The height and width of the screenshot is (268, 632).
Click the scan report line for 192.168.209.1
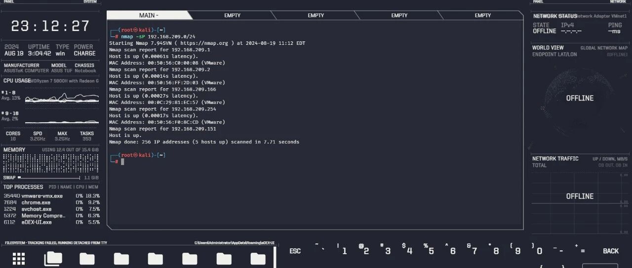click(x=159, y=50)
